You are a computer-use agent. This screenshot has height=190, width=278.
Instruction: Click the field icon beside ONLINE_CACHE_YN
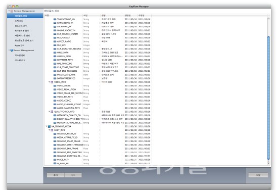click(x=55, y=30)
